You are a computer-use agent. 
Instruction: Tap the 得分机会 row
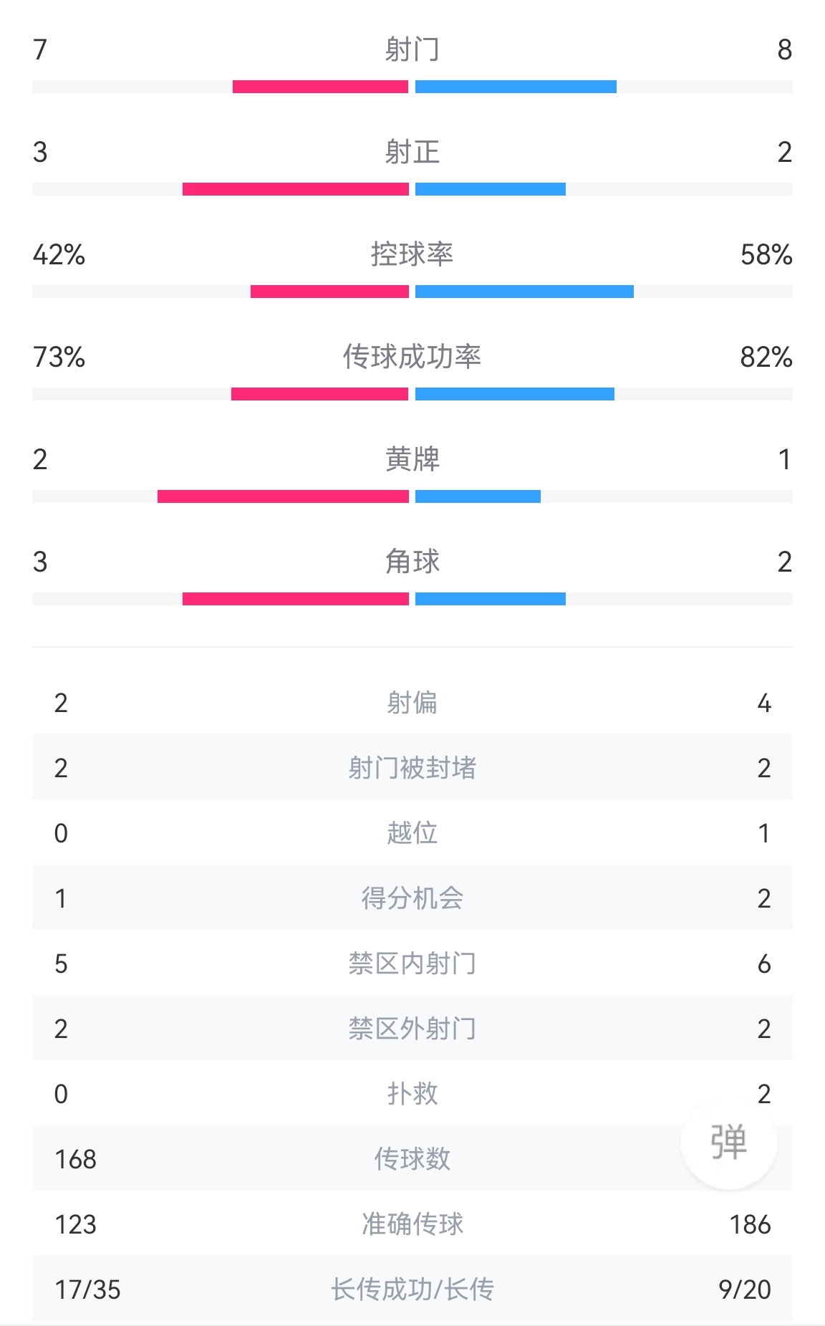click(x=412, y=898)
